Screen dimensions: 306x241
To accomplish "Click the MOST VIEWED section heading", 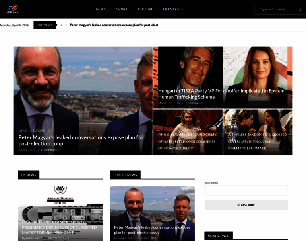I will [218, 236].
